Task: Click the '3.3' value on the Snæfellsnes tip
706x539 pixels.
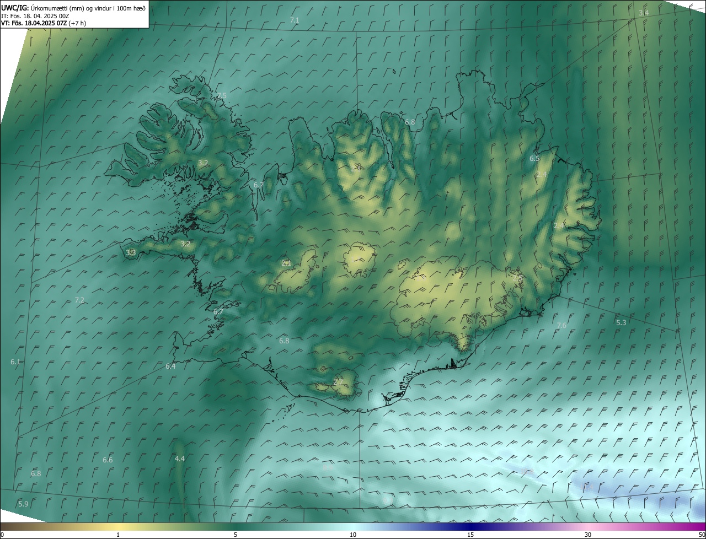Action: coord(131,253)
